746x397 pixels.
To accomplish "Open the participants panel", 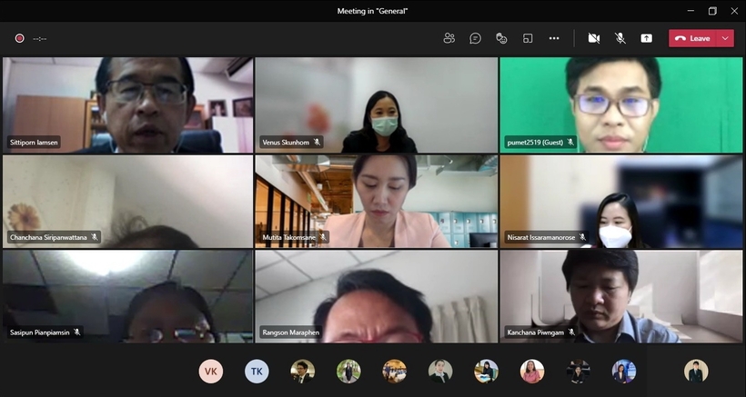I will (x=449, y=38).
